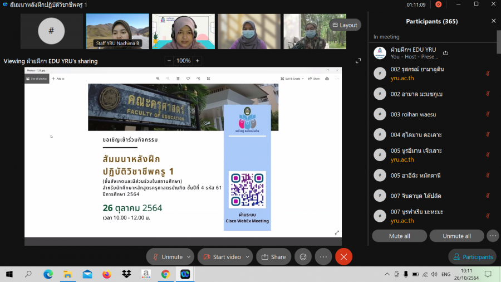Screen dimensions: 501x282
Task: Select the Staff YRU Nachima video thumbnail
Action: pyautogui.click(x=117, y=31)
